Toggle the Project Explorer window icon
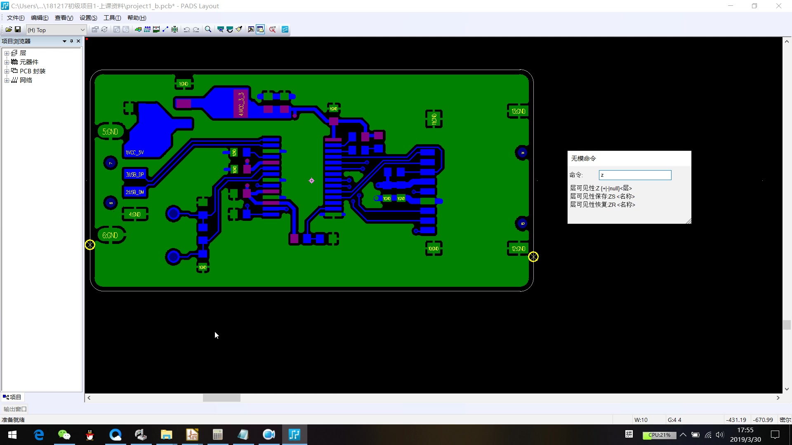792x445 pixels. (260, 29)
